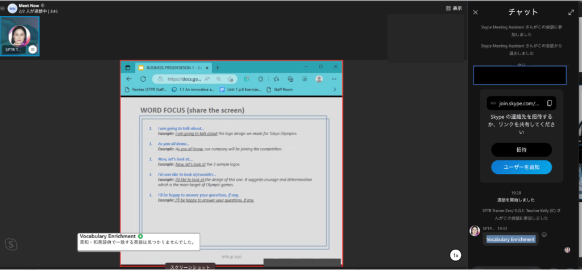
Task: Expand the bookmarks bar overflow chevron
Action: 335,89
